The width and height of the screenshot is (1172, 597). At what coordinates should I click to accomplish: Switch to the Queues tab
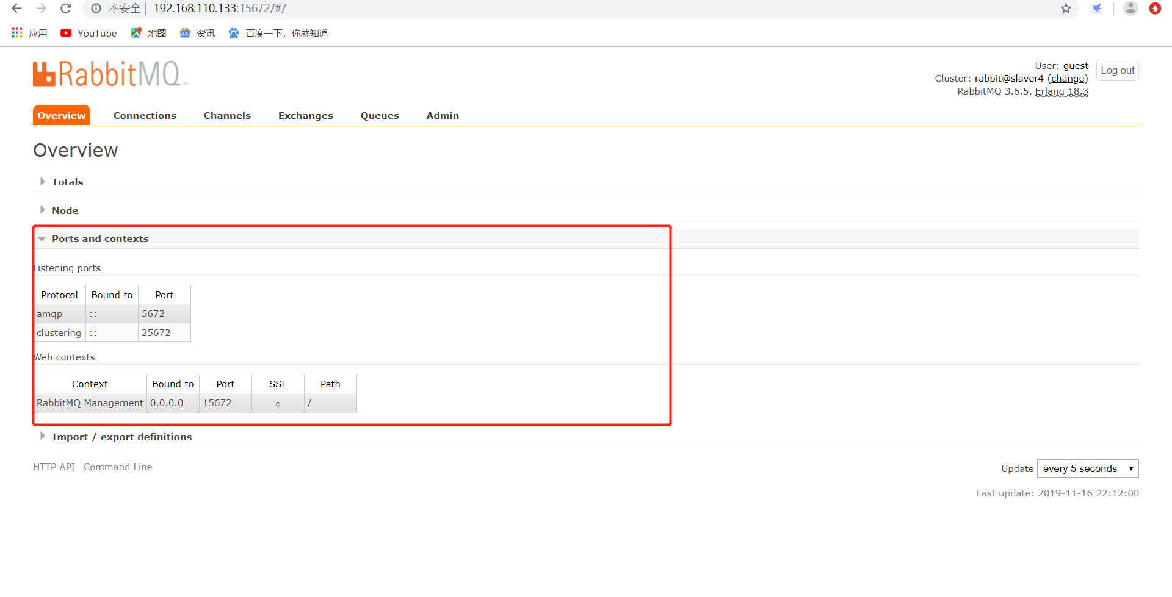click(380, 115)
